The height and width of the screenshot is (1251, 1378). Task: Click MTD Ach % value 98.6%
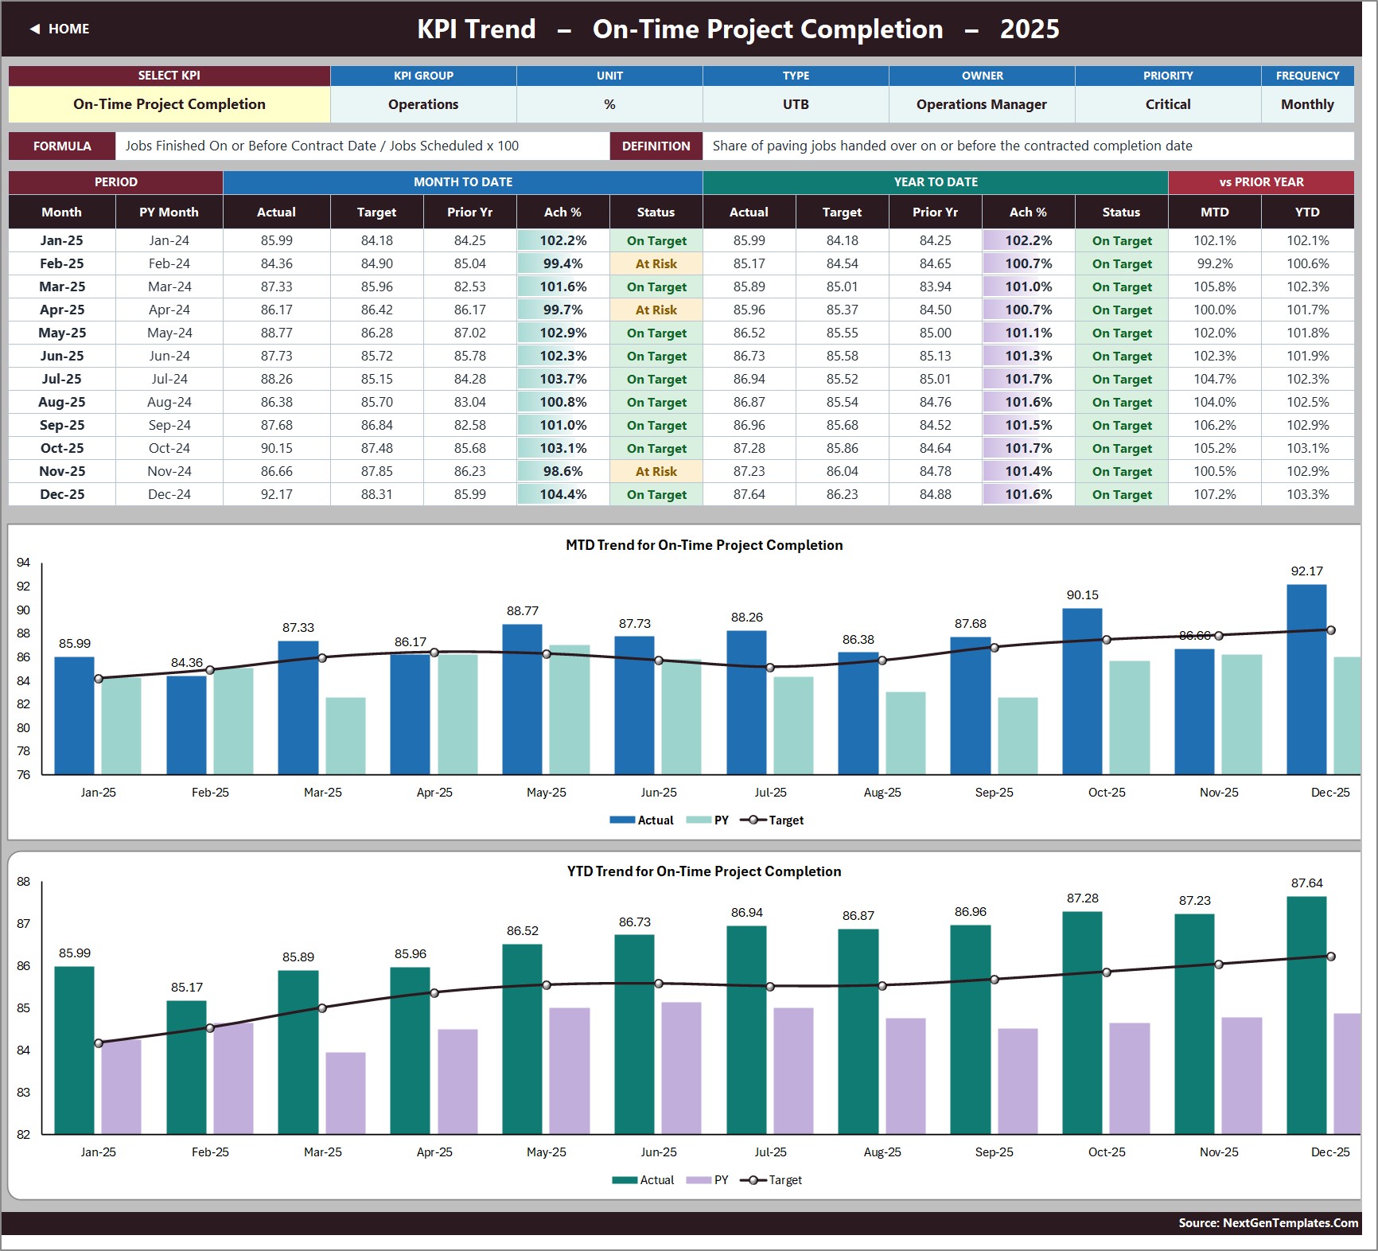pyautogui.click(x=563, y=471)
